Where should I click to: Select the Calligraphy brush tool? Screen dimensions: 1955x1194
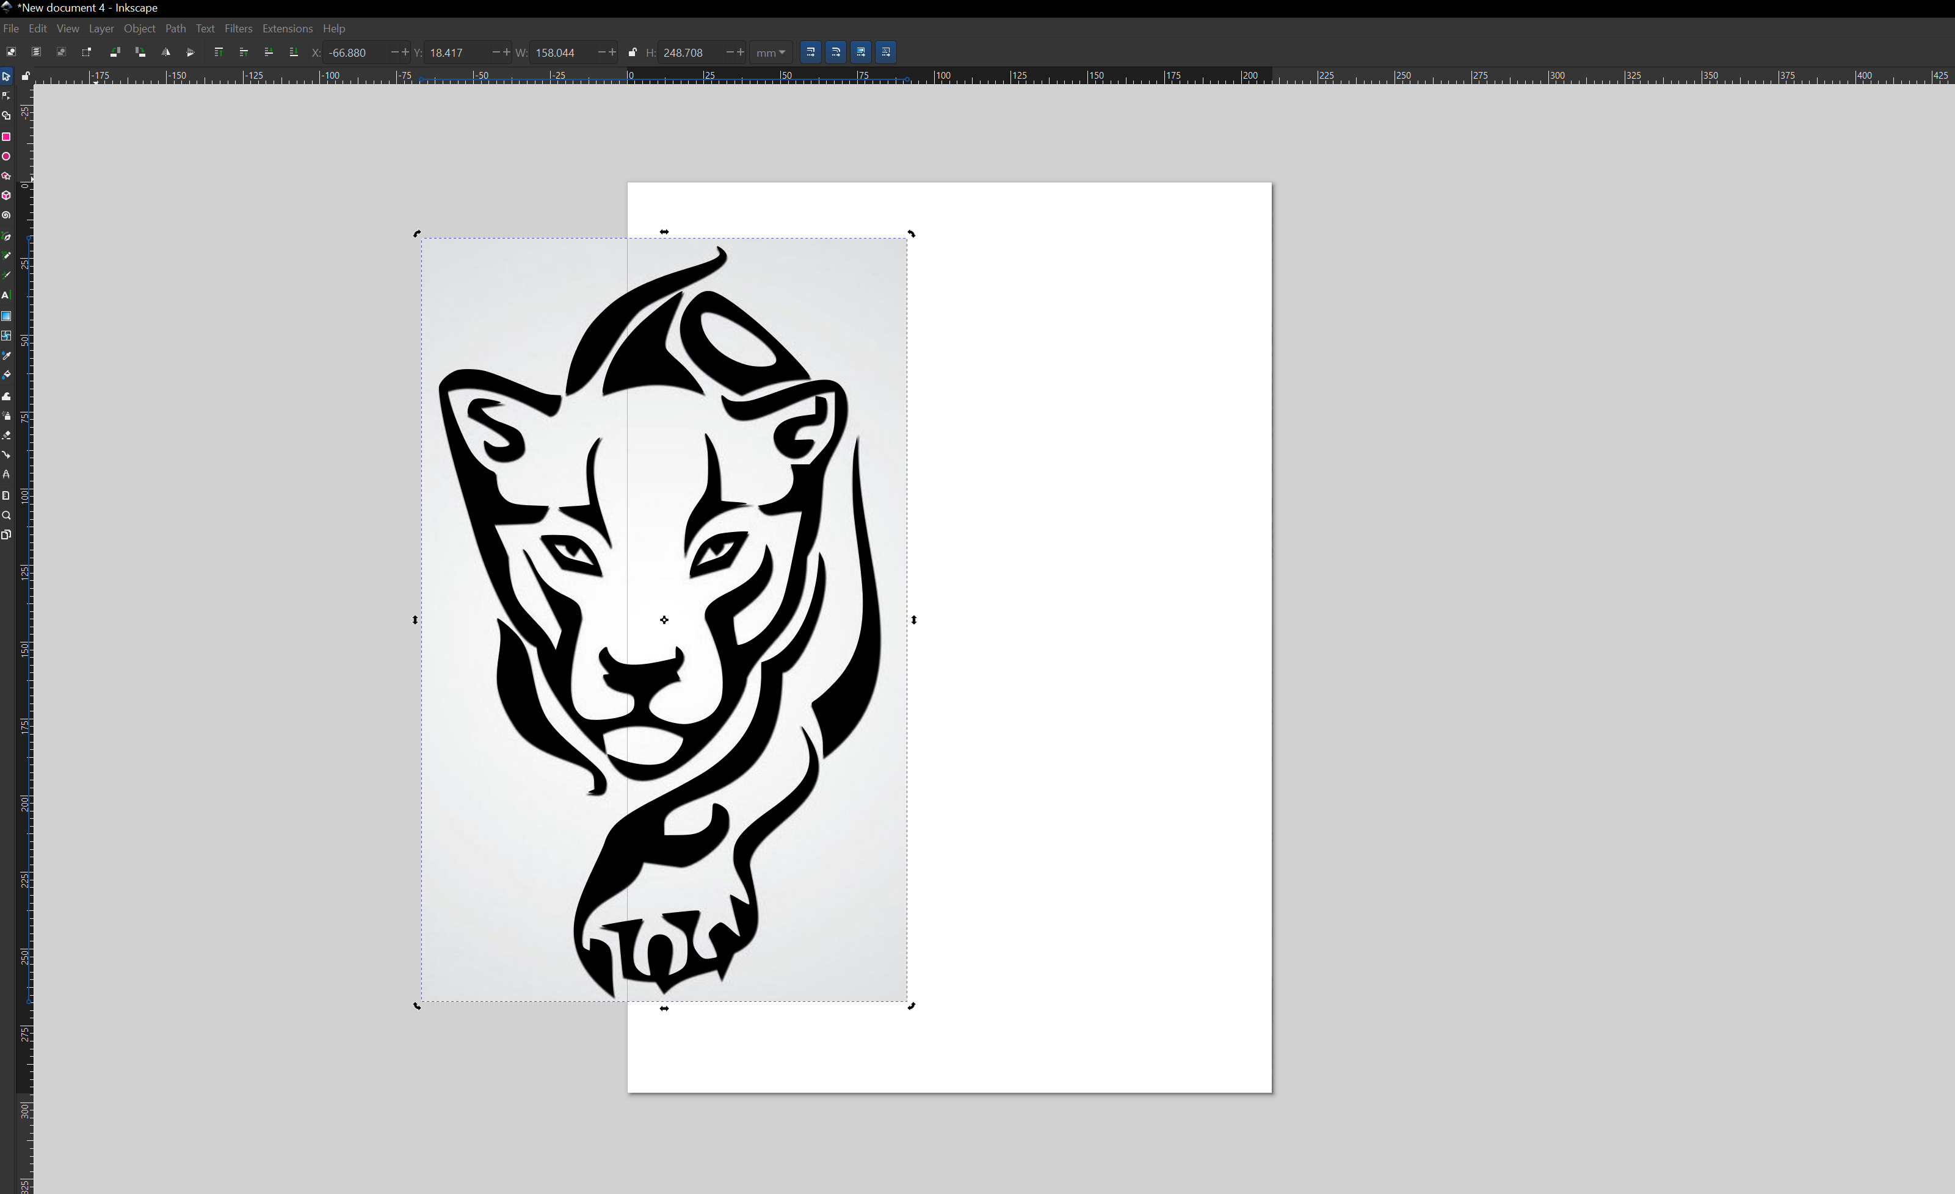pos(6,275)
